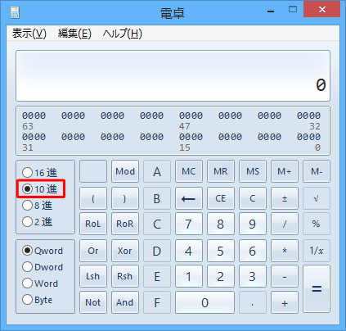Choose the Dword size option

point(43,267)
